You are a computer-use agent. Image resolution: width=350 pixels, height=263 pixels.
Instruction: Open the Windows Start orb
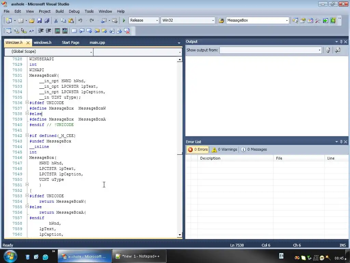point(10,256)
